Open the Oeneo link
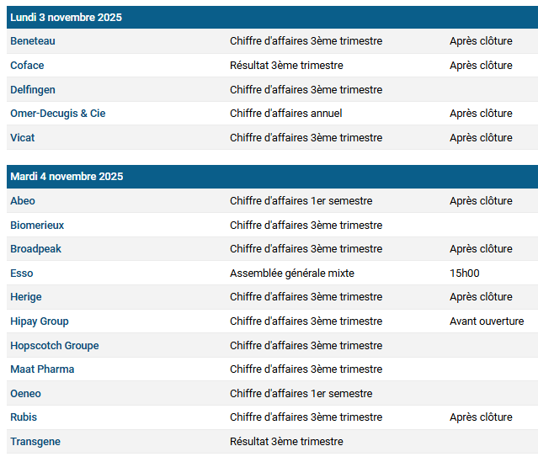 (25, 393)
